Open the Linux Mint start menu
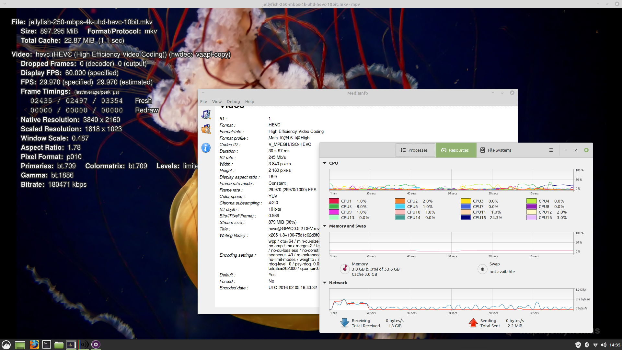 tap(6, 344)
